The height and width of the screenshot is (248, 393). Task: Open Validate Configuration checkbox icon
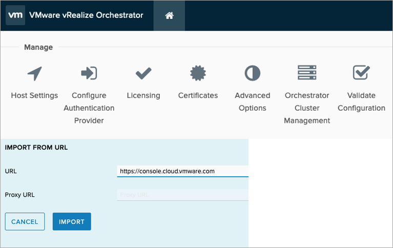(361, 72)
